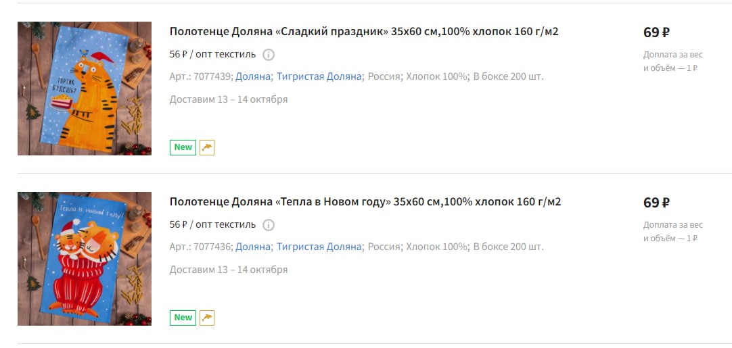This screenshot has width=732, height=348.
Task: Follow Доляна brand link in article 7077439 row
Action: coord(252,76)
